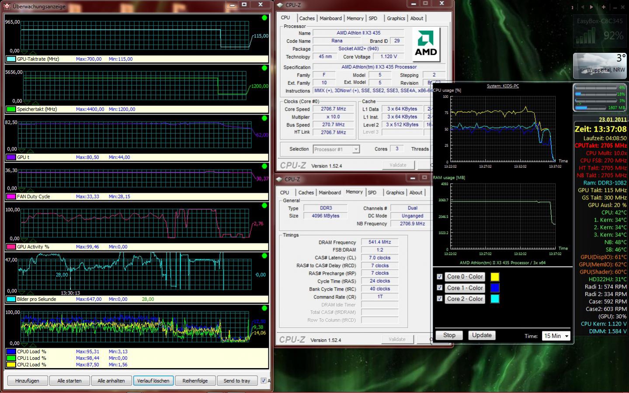629x393 pixels.
Task: Click Update in the CPU usage gadget
Action: click(482, 335)
